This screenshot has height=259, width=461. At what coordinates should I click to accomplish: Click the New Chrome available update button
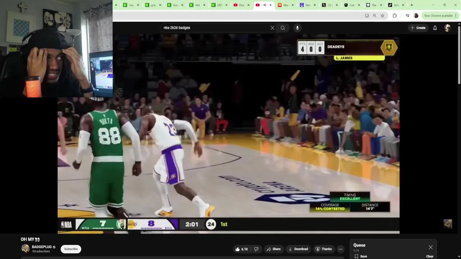tap(440, 15)
